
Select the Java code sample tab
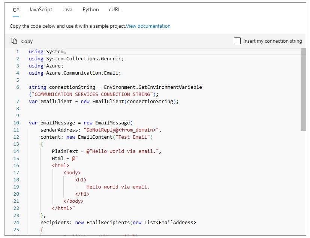[67, 10]
